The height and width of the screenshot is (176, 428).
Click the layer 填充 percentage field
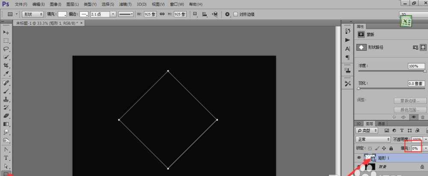tap(415, 148)
